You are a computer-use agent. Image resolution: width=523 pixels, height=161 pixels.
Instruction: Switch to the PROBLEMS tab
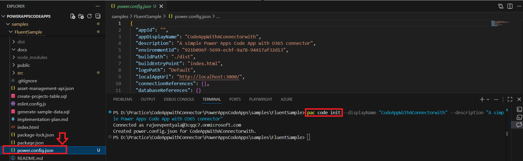coord(123,99)
